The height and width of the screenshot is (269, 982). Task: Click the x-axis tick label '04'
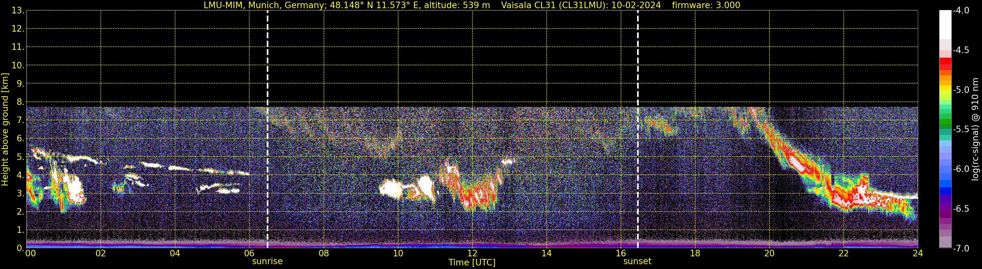175,253
